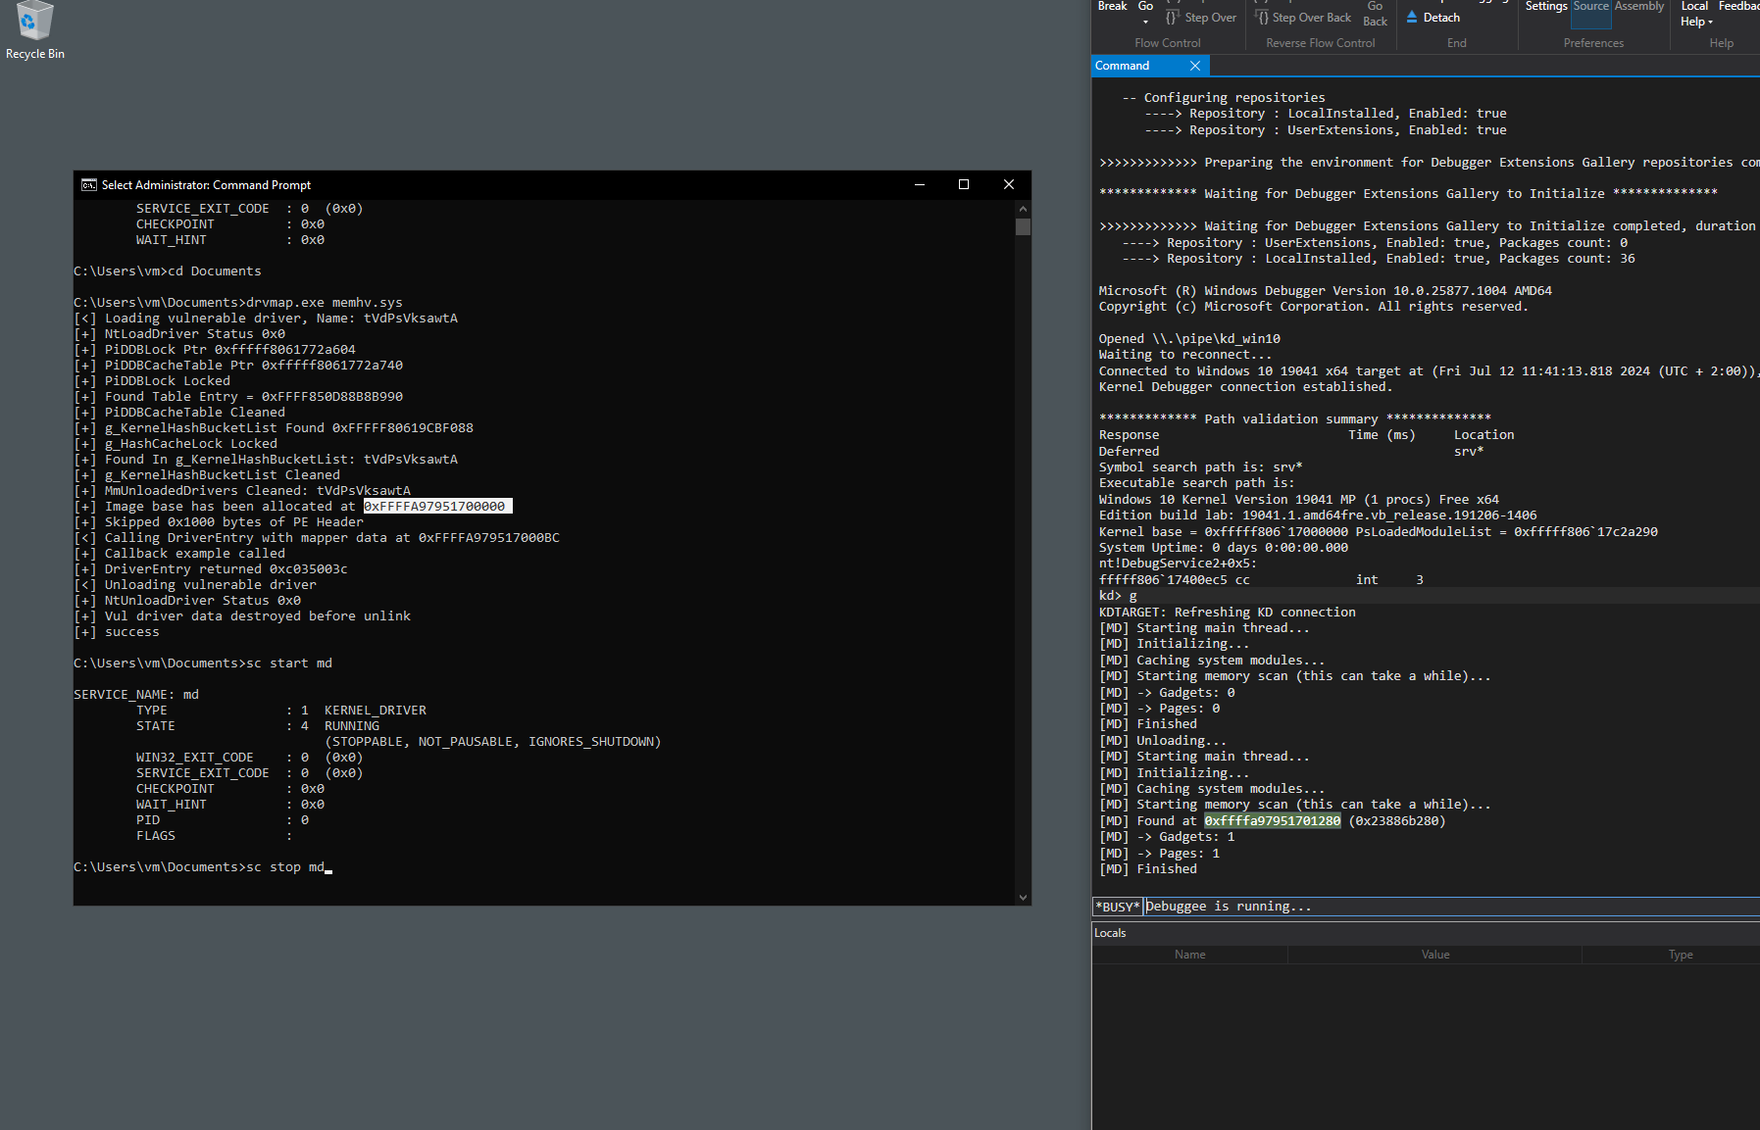
Task: Click 'KDTARGET: Refreshing KD connection' line
Action: tap(1228, 613)
